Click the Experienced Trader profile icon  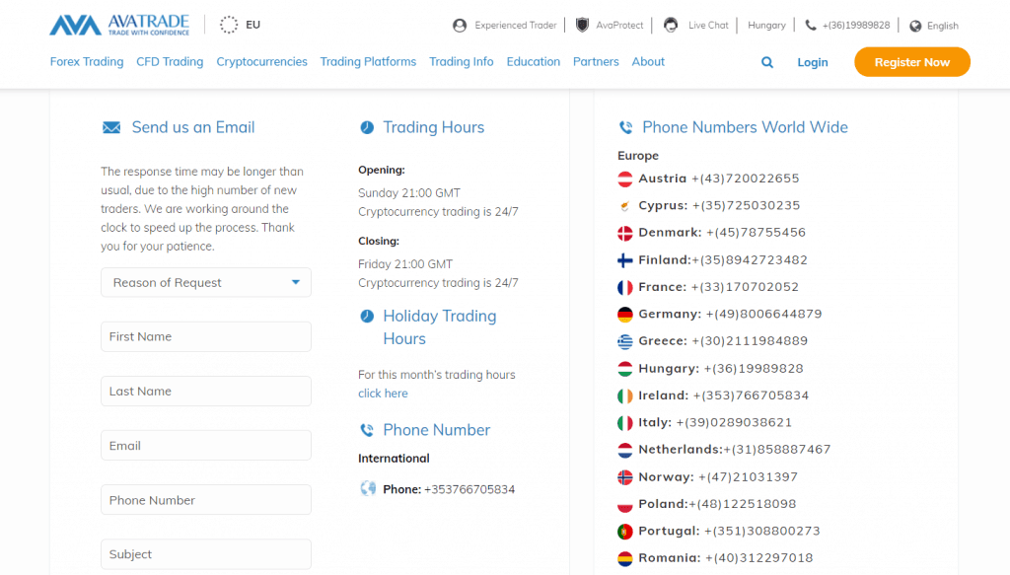(460, 26)
